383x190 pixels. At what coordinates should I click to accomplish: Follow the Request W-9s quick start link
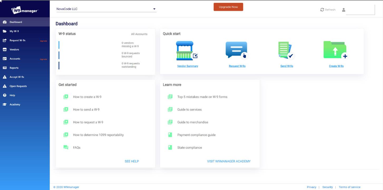click(237, 66)
